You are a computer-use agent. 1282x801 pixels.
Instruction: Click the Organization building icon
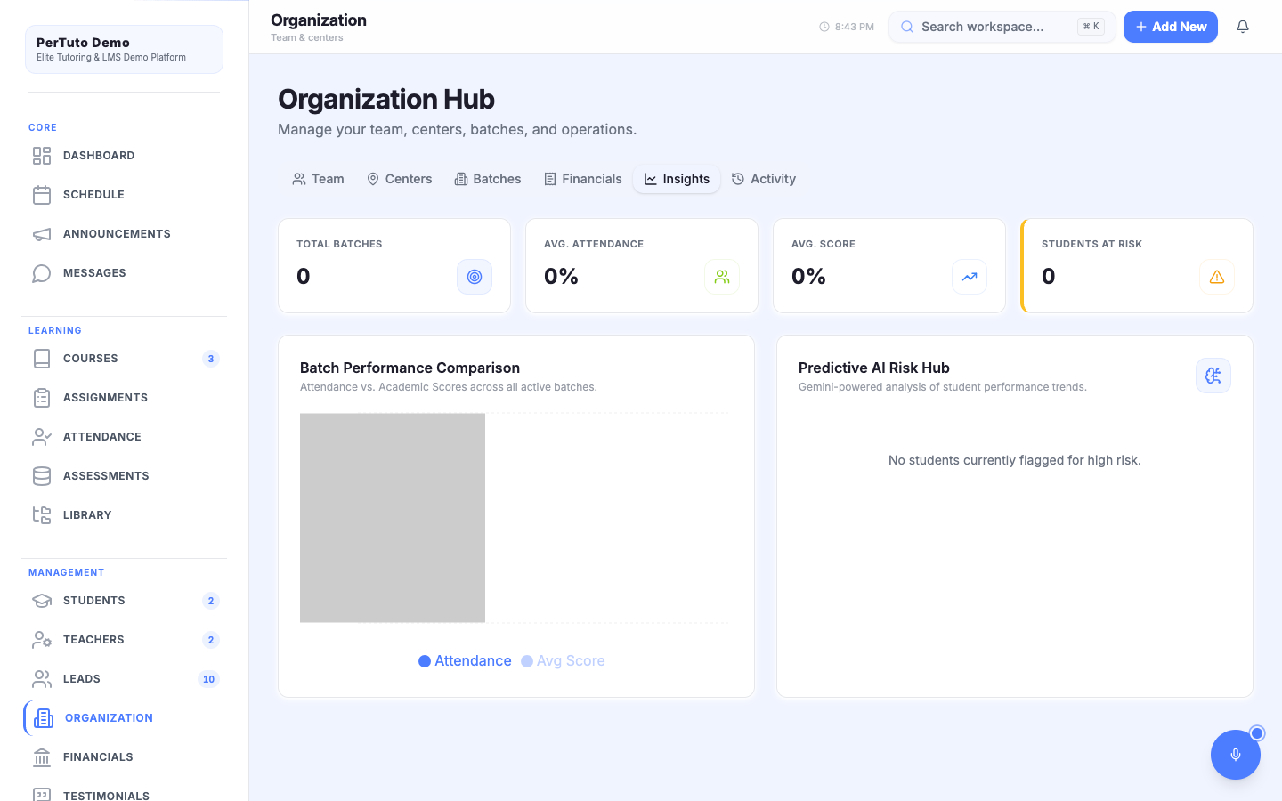tap(44, 718)
